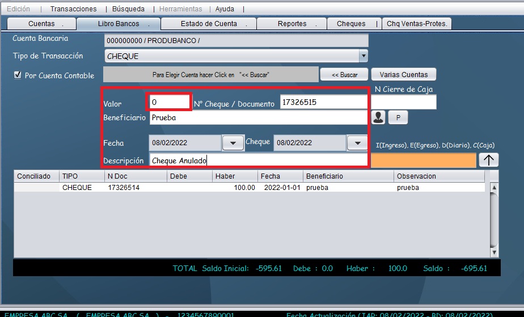Click the N Cierre de Caja field
Image resolution: width=524 pixels, height=317 pixels.
click(404, 102)
